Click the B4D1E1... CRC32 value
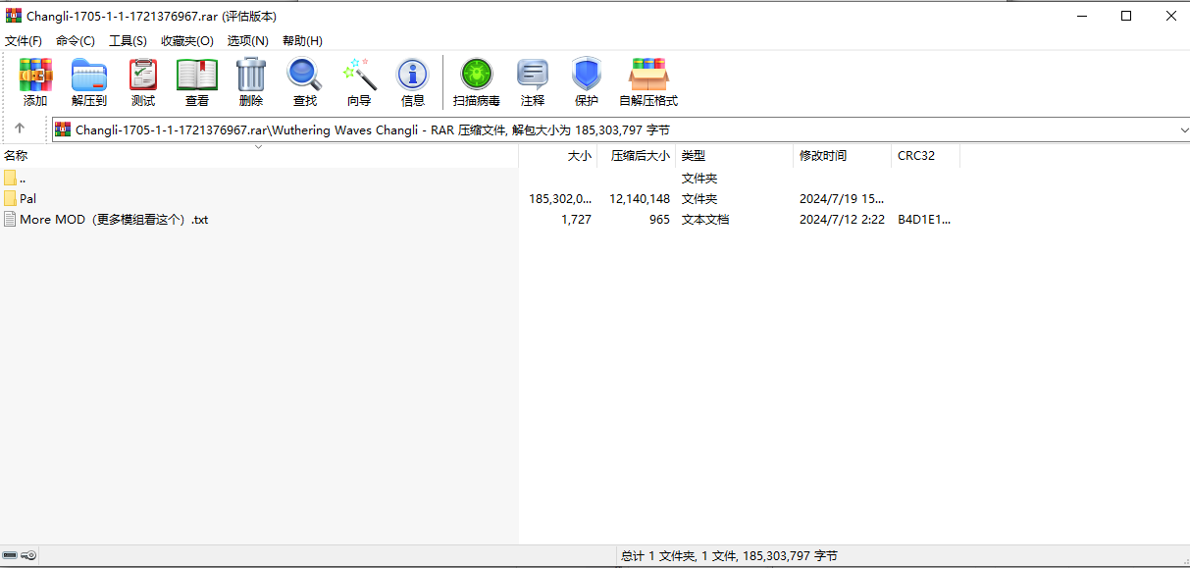This screenshot has width=1190, height=568. (923, 219)
